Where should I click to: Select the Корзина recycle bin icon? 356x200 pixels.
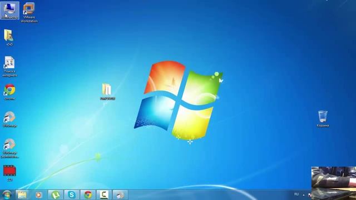323,118
